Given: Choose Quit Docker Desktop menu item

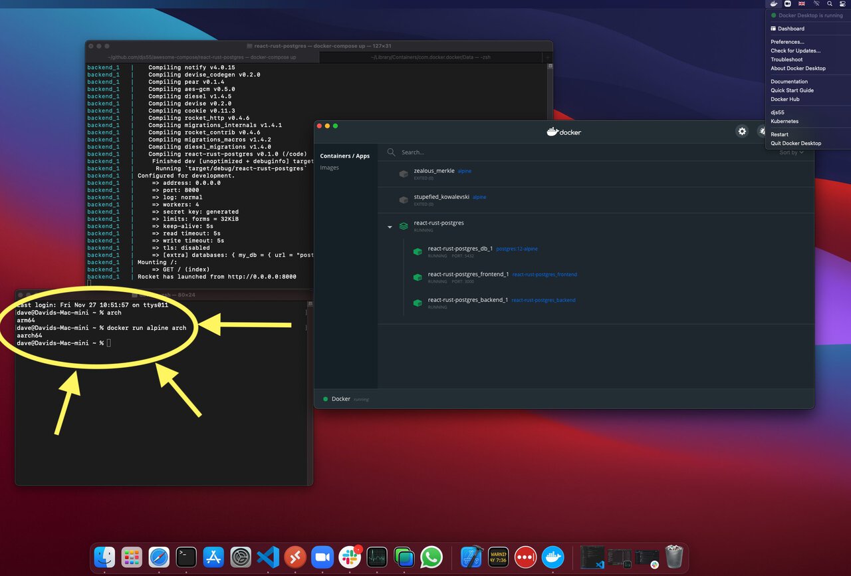Looking at the screenshot, I should [x=796, y=143].
